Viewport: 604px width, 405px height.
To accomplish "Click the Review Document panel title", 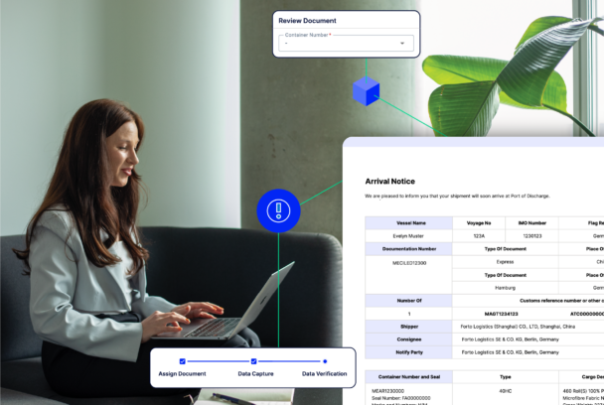I will click(x=310, y=21).
